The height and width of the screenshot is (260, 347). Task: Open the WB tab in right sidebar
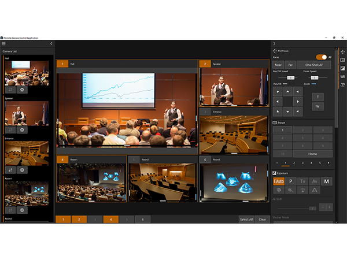(x=342, y=76)
